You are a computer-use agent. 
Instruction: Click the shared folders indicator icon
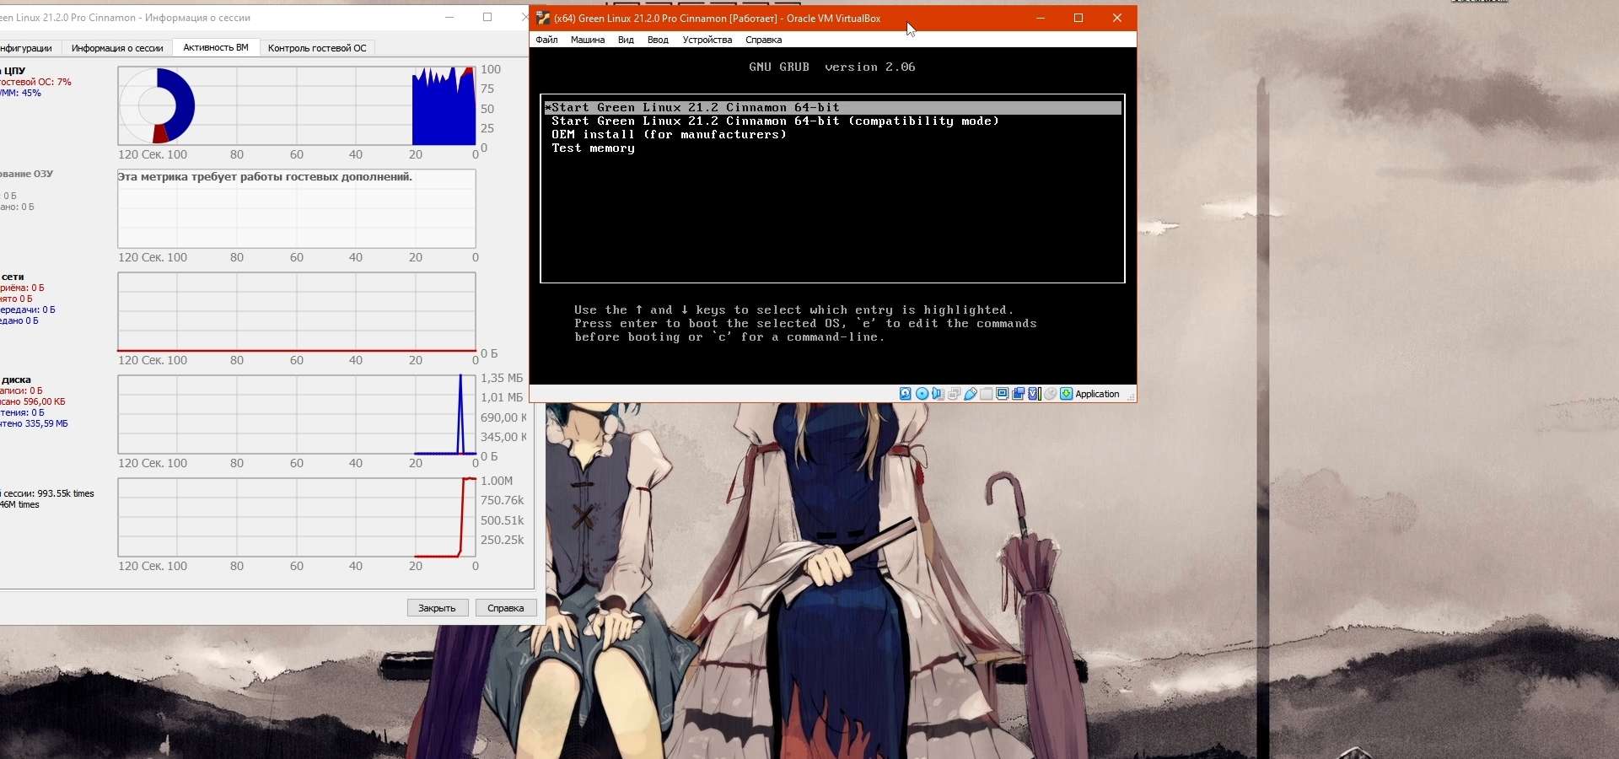tap(986, 394)
